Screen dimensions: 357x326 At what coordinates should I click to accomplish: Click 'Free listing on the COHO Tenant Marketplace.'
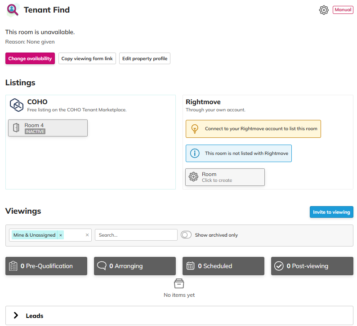tap(77, 110)
